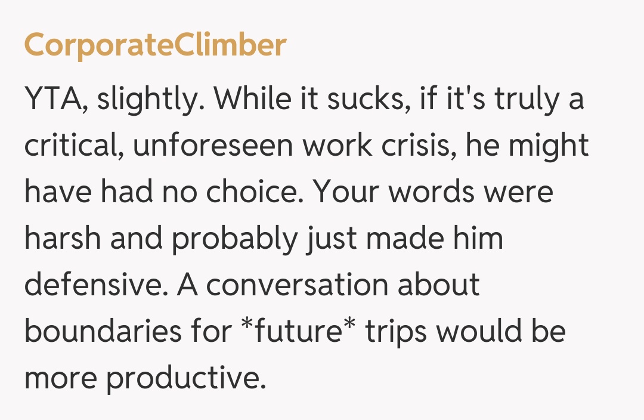The width and height of the screenshot is (644, 420).
Task: Click the word "trips" in the comment
Action: click(x=396, y=331)
